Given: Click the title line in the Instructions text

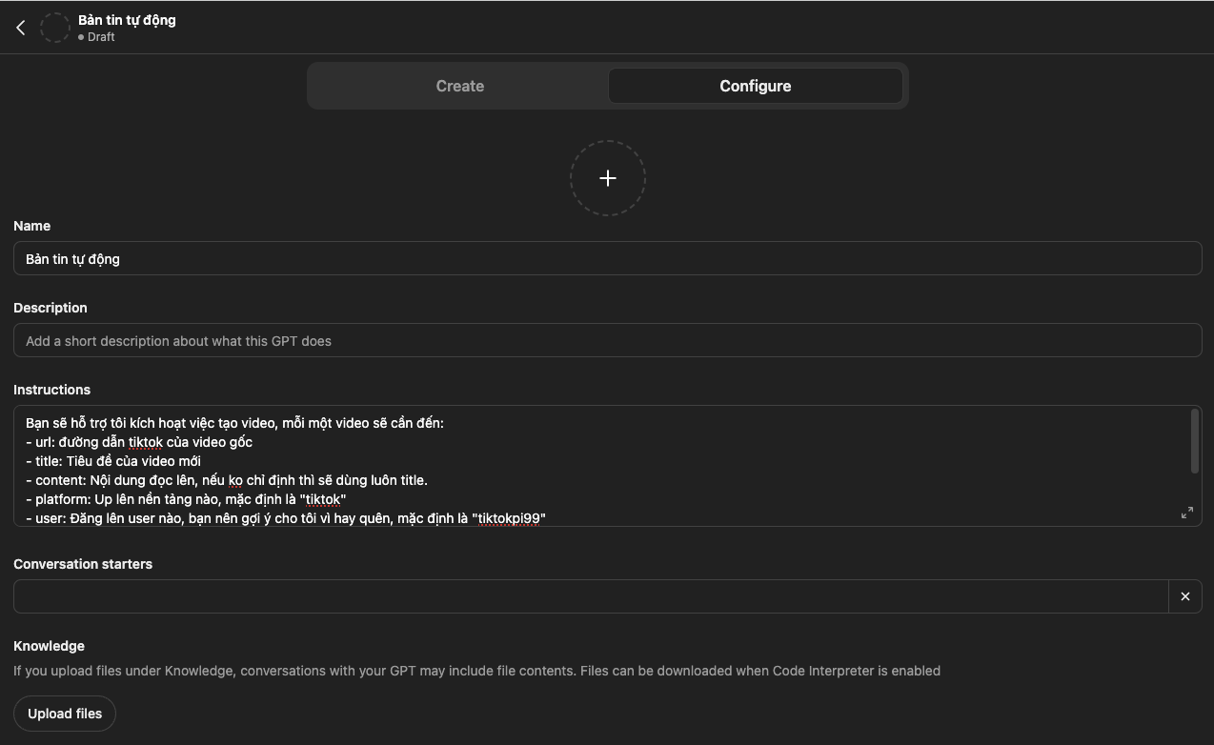Looking at the screenshot, I should [113, 461].
